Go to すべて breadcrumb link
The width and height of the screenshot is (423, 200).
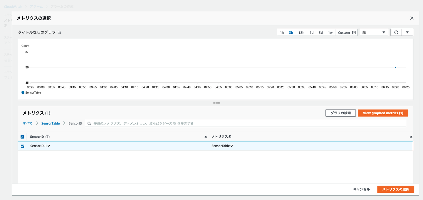(x=28, y=123)
